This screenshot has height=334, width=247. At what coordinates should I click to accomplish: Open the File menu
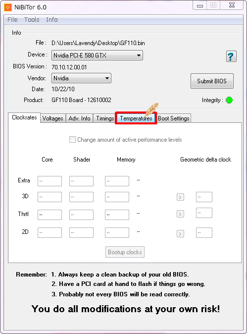point(12,20)
